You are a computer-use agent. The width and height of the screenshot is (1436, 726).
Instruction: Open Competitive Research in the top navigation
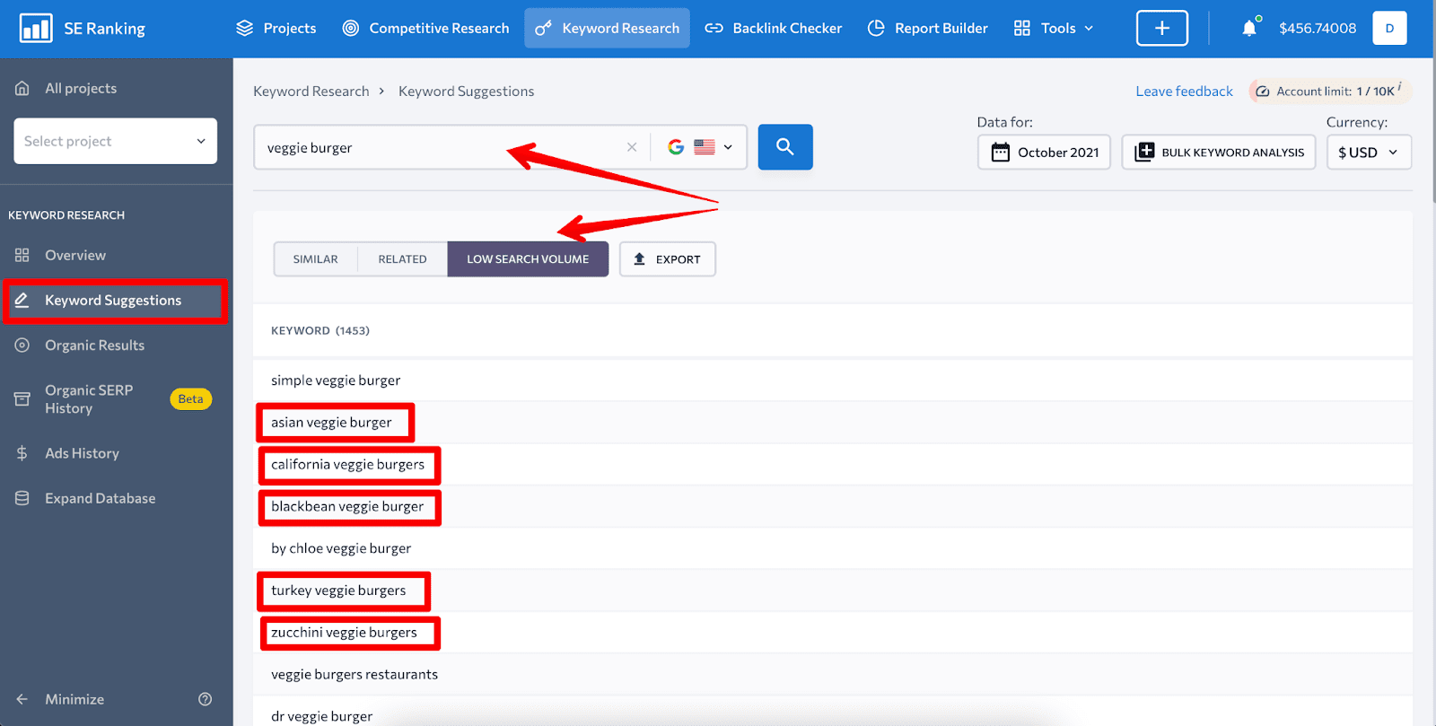tap(425, 29)
